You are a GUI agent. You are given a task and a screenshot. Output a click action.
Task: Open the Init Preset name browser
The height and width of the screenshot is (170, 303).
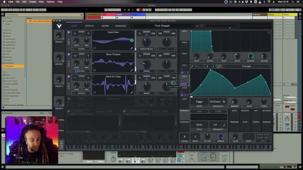click(162, 26)
